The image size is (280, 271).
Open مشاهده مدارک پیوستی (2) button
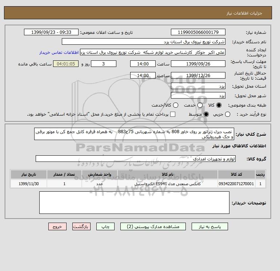153,227
